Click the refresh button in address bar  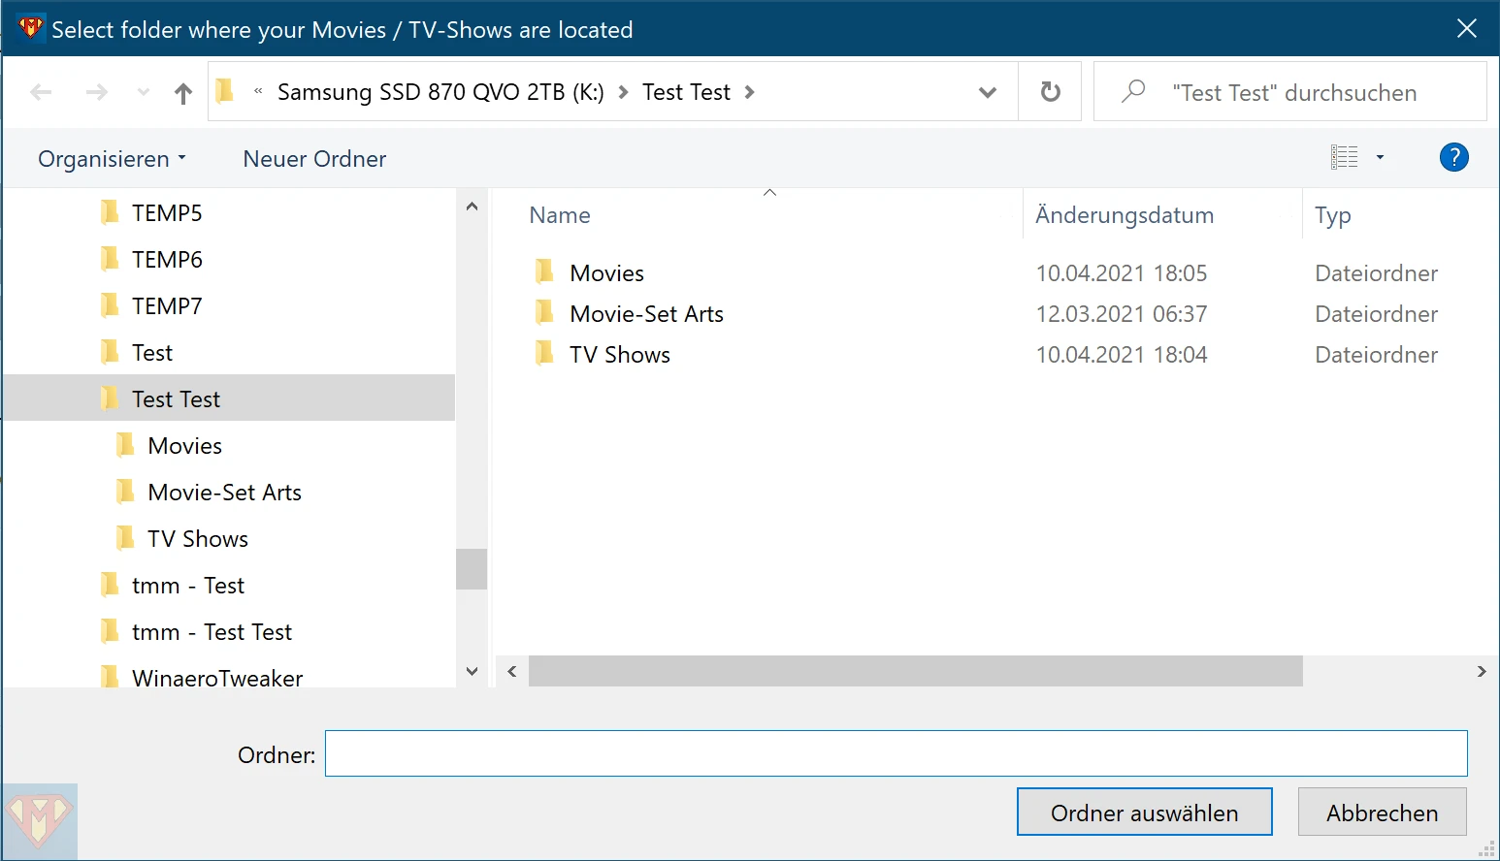click(1050, 92)
